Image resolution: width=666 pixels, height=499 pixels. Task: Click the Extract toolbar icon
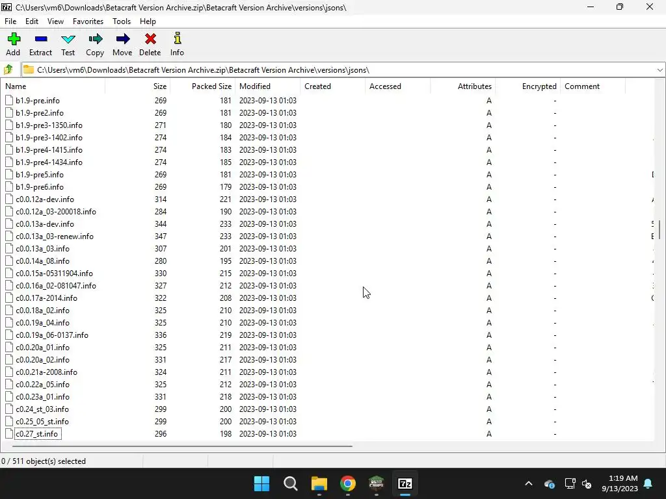(41, 39)
